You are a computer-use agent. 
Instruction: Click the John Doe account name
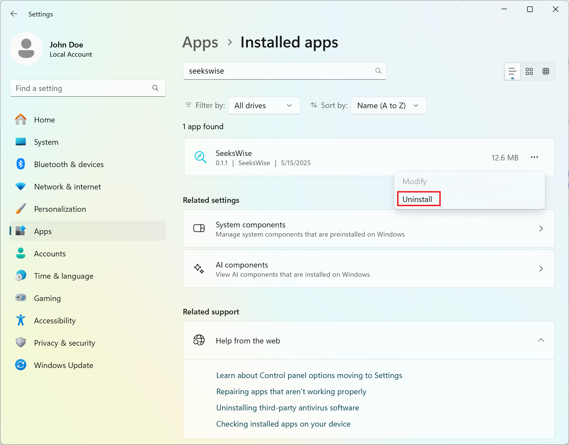click(66, 45)
